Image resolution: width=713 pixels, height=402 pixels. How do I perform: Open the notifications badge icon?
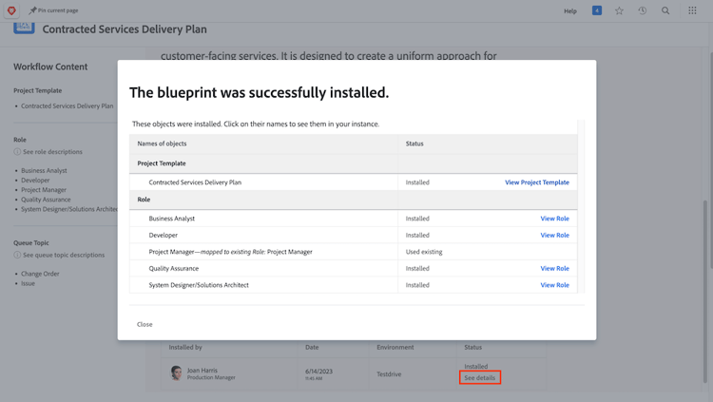(597, 10)
